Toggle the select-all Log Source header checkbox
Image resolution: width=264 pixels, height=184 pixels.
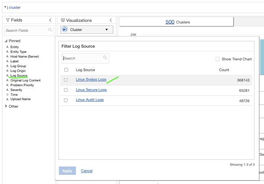(x=66, y=70)
